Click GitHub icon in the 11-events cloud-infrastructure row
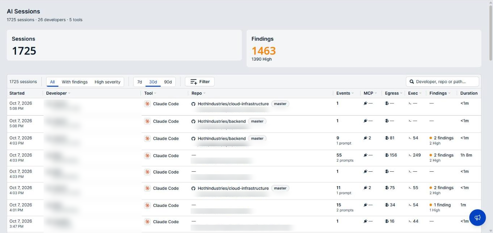The image size is (493, 233). (193, 188)
